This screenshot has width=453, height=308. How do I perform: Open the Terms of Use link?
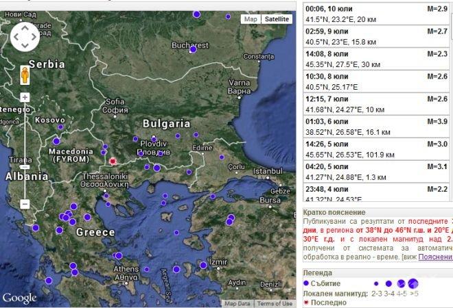pyautogui.click(x=274, y=303)
